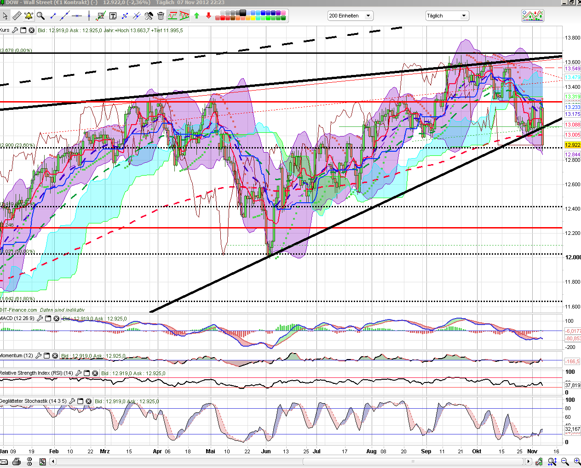This screenshot has height=468, width=581.
Task: Click the Geglätteter Stochastik (14 3 5) label
Action: (33, 401)
